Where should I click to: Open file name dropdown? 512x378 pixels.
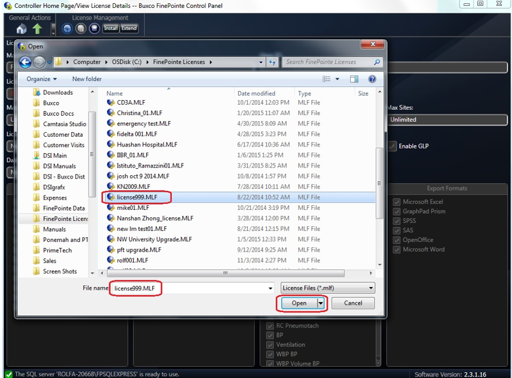(x=270, y=288)
